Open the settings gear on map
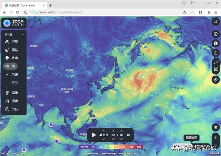Image resolution: width=221 pixels, height=156 pixels. (215, 34)
